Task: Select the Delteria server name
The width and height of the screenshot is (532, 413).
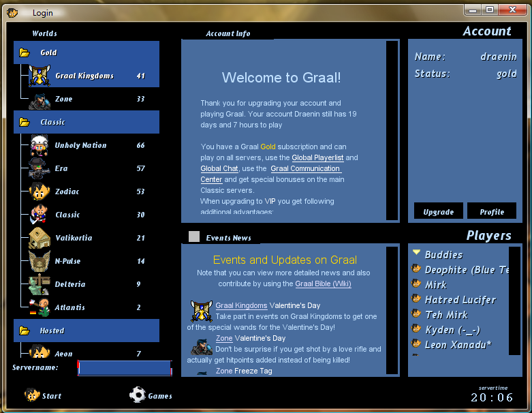Action: 70,284
